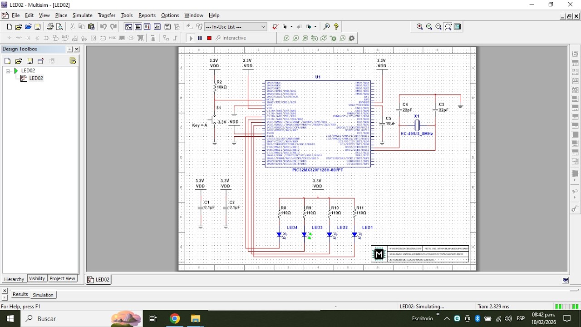581x327 pixels.
Task: Click the Save floppy disk icon
Action: [38, 27]
